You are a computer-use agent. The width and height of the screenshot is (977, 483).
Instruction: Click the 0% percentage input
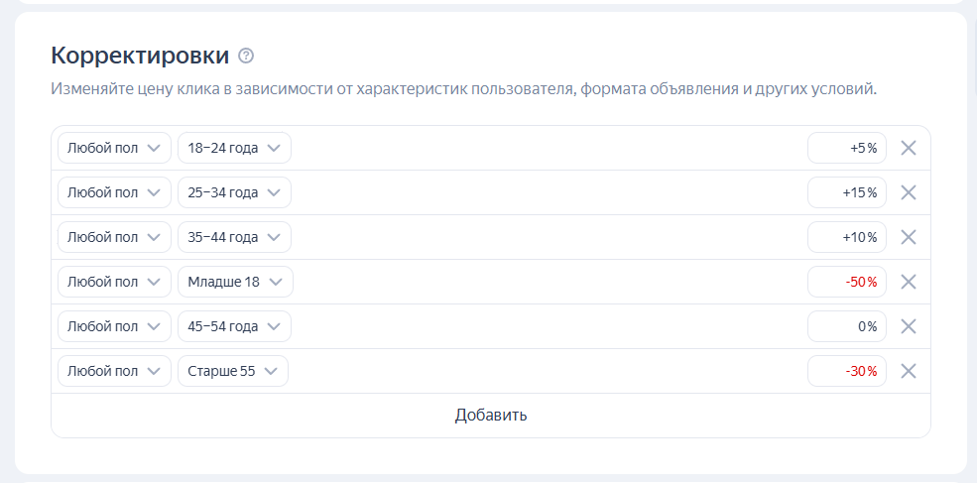[x=846, y=326]
